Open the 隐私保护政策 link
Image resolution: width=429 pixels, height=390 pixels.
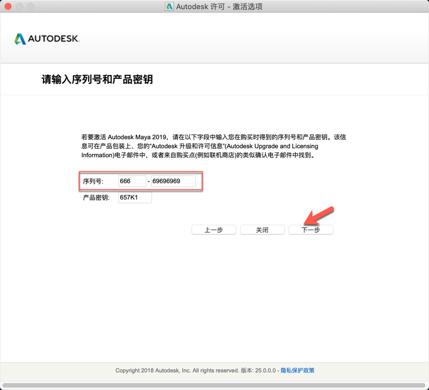tap(297, 370)
